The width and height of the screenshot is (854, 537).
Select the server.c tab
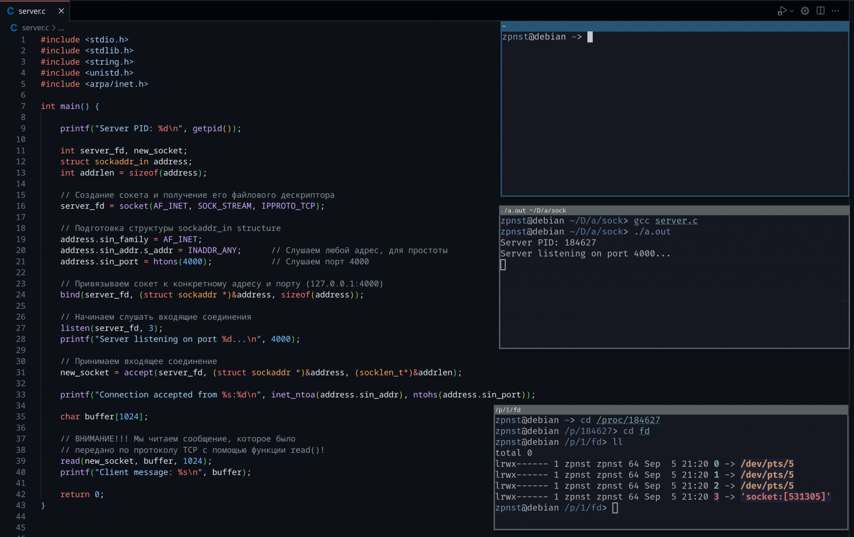[33, 11]
